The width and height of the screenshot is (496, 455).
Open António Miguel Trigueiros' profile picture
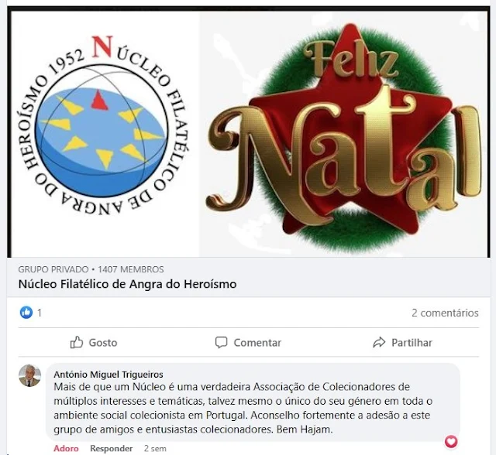pos(29,375)
